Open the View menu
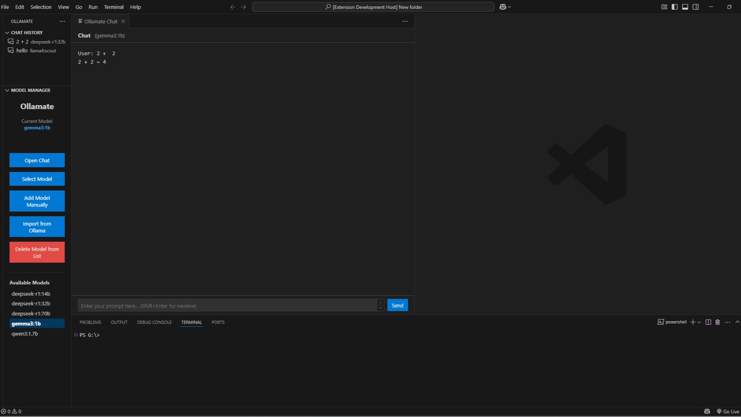 point(63,7)
